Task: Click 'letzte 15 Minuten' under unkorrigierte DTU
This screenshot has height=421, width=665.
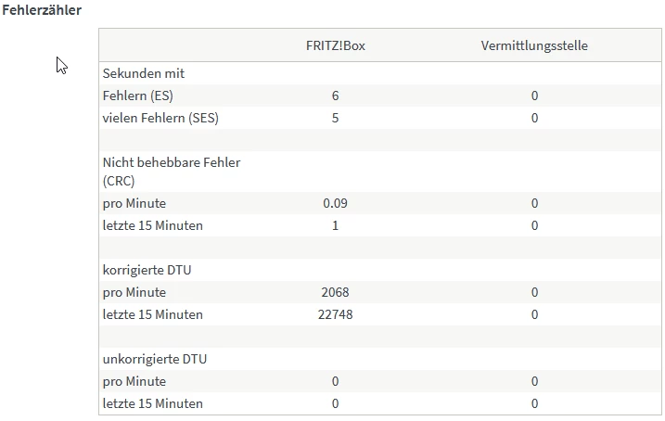Action: pos(152,403)
